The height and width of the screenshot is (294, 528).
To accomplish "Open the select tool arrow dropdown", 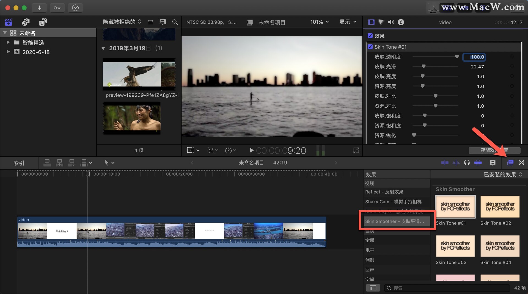I will 109,163.
